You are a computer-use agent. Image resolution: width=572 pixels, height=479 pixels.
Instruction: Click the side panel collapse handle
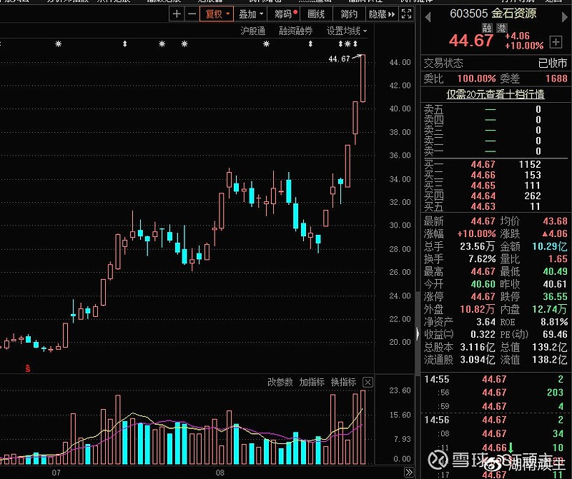click(418, 333)
